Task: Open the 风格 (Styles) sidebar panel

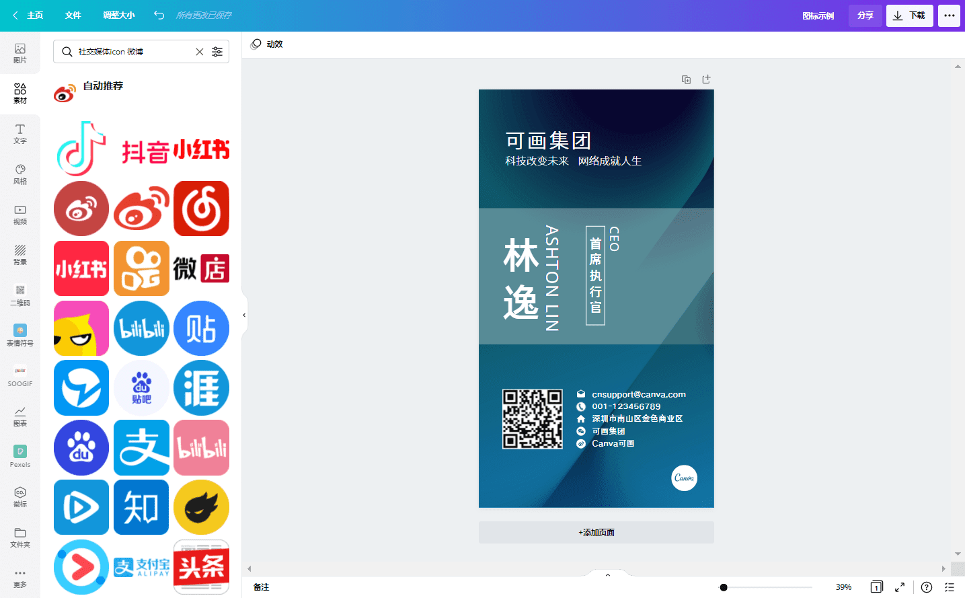Action: pyautogui.click(x=20, y=174)
